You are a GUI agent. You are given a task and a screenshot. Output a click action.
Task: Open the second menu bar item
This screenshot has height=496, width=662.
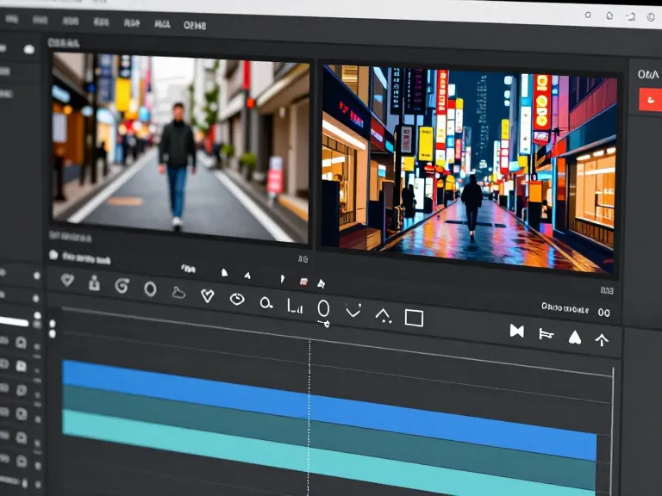(x=41, y=20)
